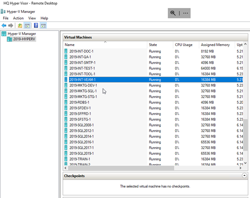Click the VM icon for 2019-INT-SMTP-1
This screenshot has height=198, width=250.
66,63
